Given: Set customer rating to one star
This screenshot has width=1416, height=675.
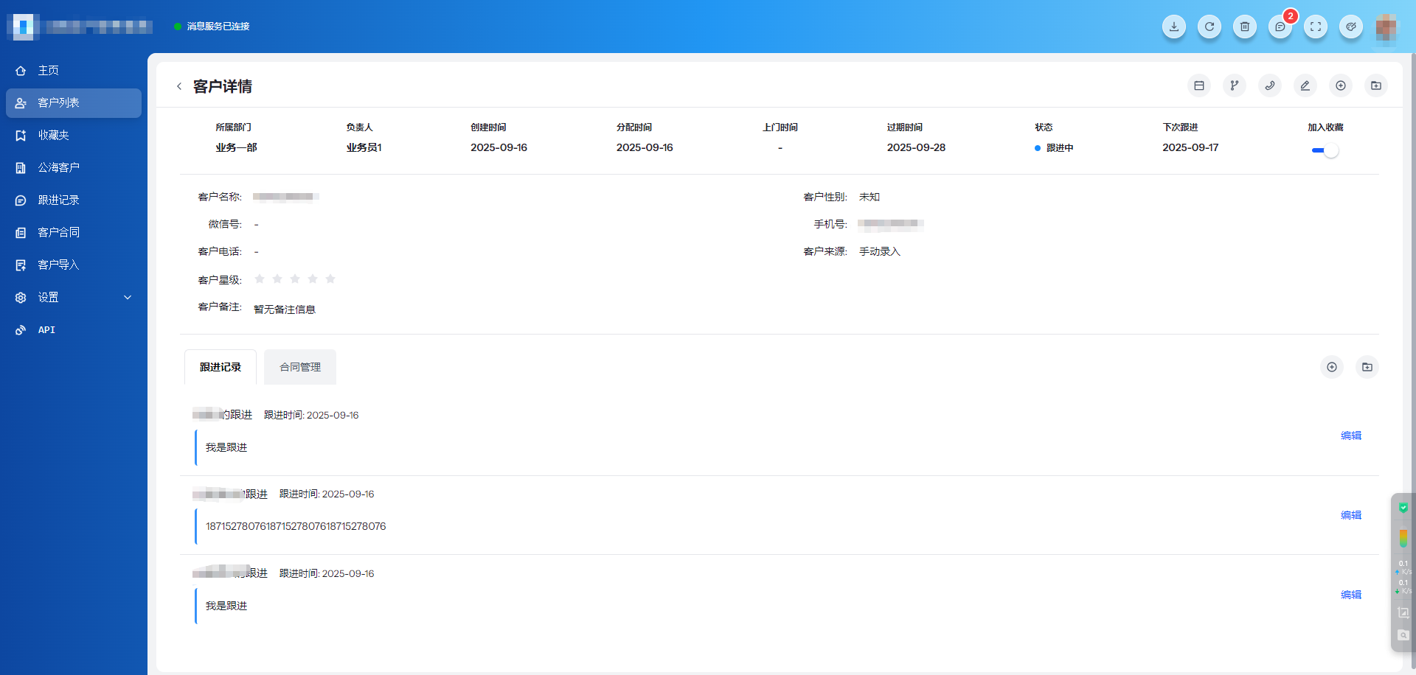Looking at the screenshot, I should click(x=260, y=279).
